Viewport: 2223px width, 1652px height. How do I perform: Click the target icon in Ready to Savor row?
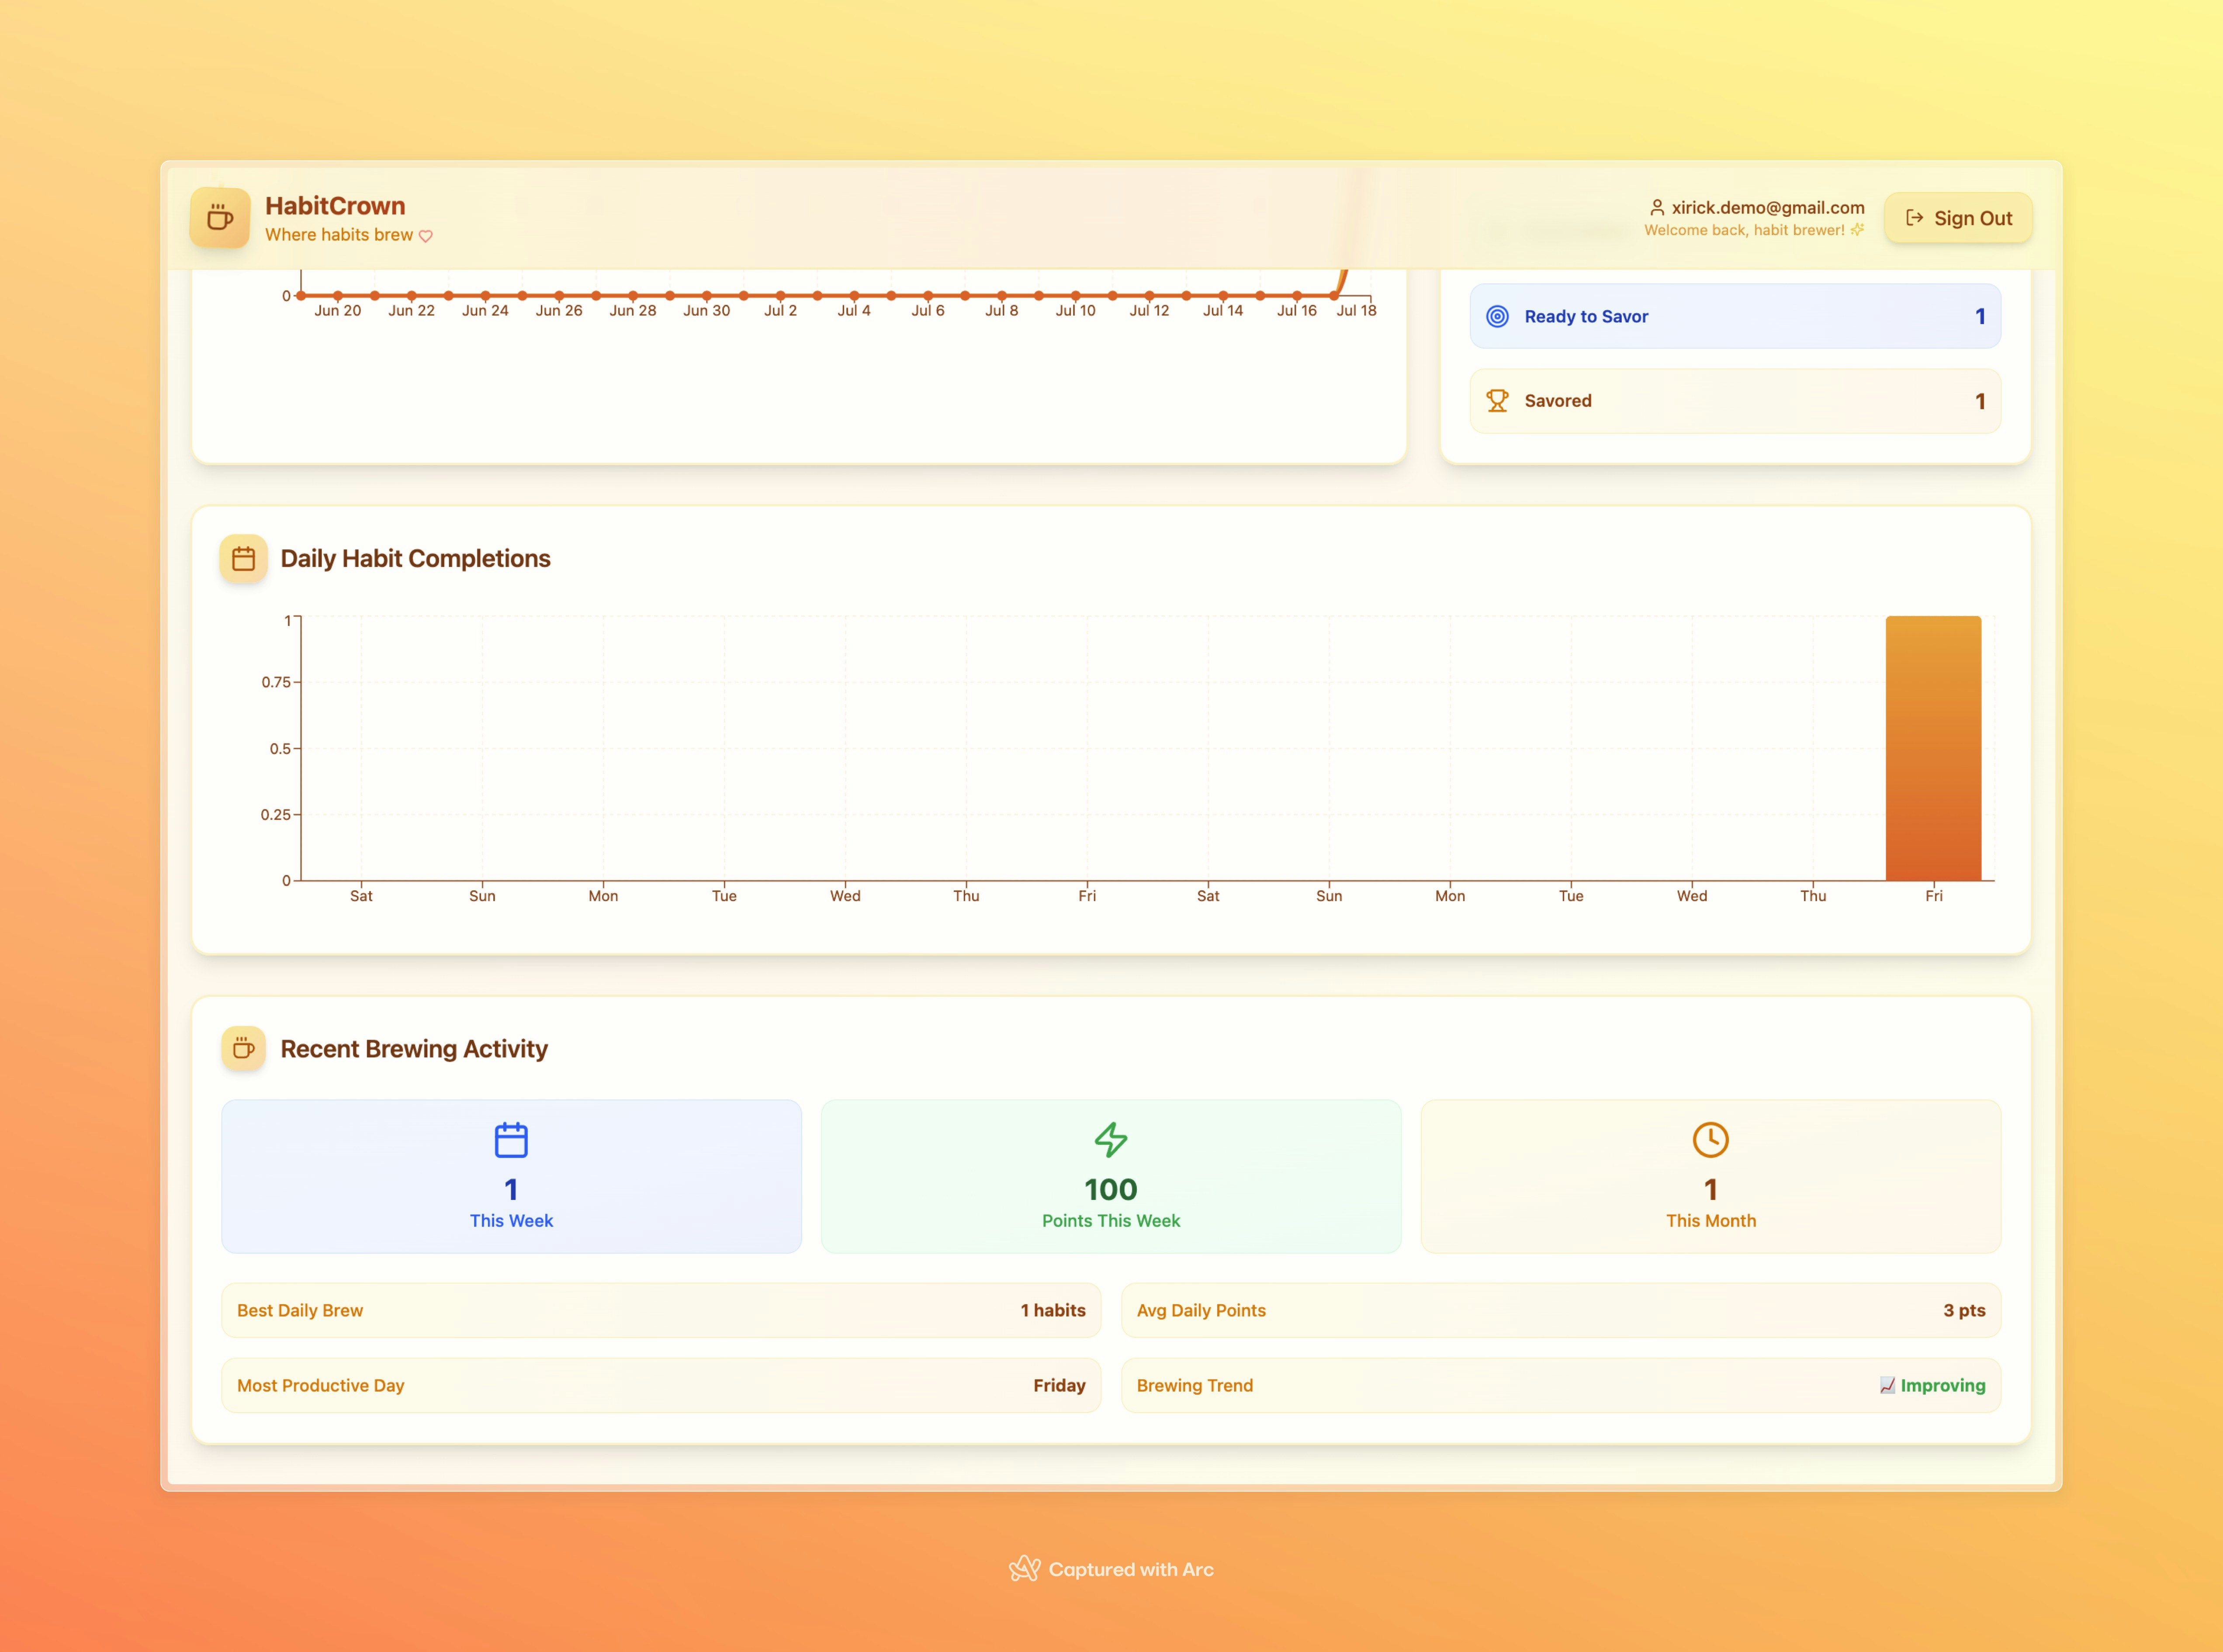[1497, 316]
